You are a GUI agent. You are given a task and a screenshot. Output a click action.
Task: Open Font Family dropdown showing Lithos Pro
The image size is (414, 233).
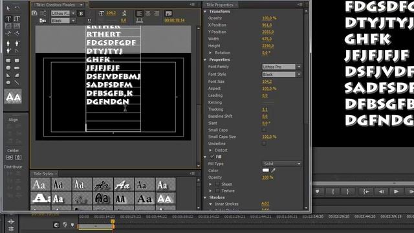click(281, 67)
